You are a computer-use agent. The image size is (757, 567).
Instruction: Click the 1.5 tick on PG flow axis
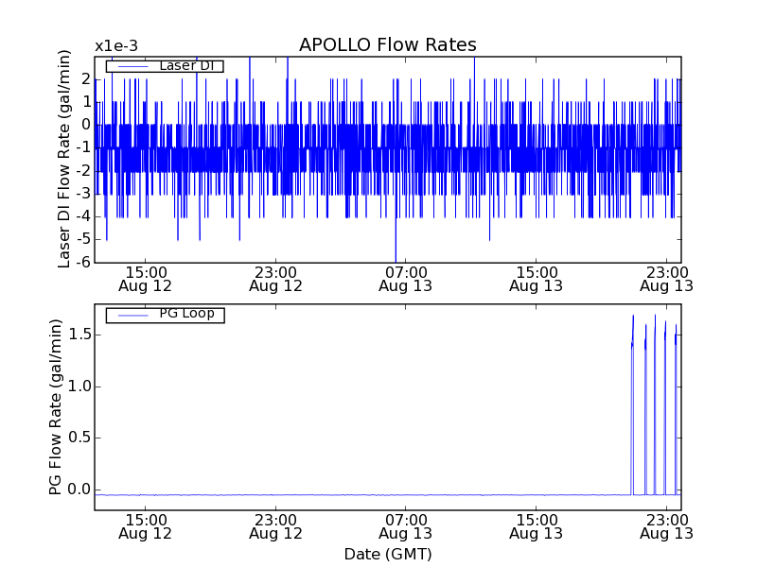78,335
